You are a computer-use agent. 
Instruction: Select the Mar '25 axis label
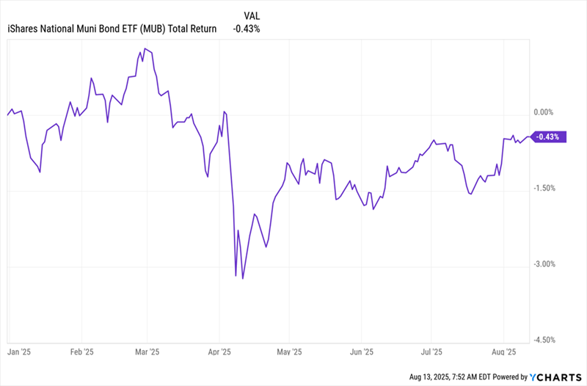[147, 351]
